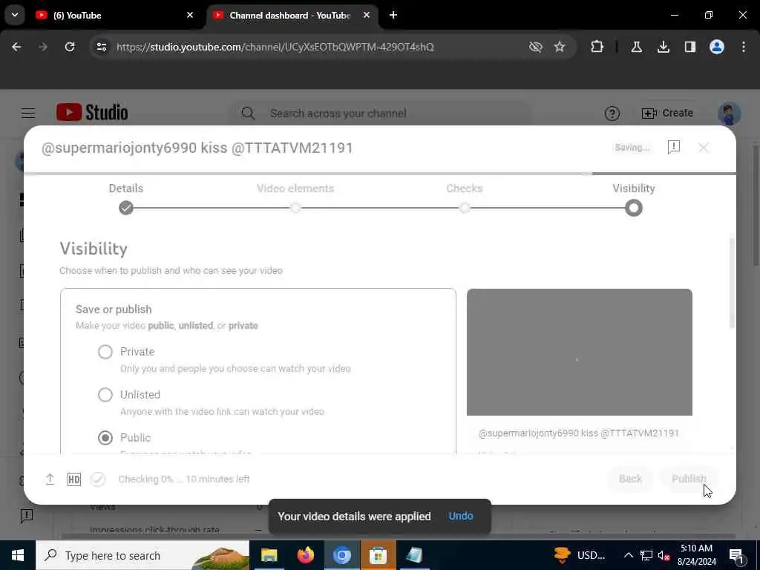Click the eye-slash tracking protection icon

coord(536,47)
